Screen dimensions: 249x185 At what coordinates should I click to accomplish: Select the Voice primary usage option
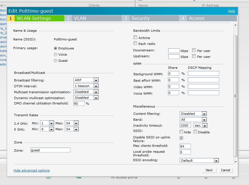point(56,54)
